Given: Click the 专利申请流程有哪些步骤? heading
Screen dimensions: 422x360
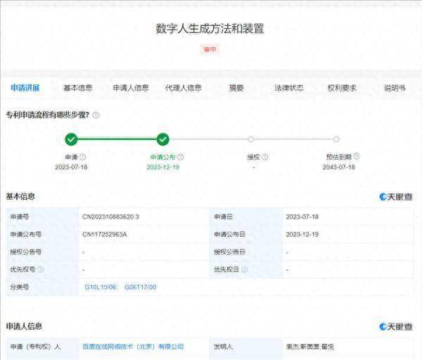Looking at the screenshot, I should click(x=48, y=115).
